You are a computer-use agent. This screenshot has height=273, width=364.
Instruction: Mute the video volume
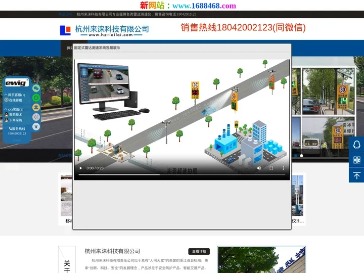pos(259,168)
